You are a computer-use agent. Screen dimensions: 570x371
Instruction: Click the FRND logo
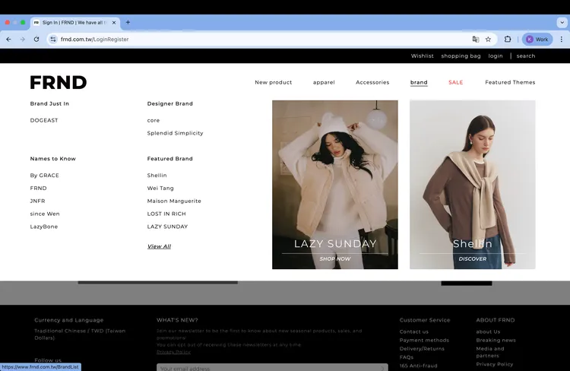[59, 82]
